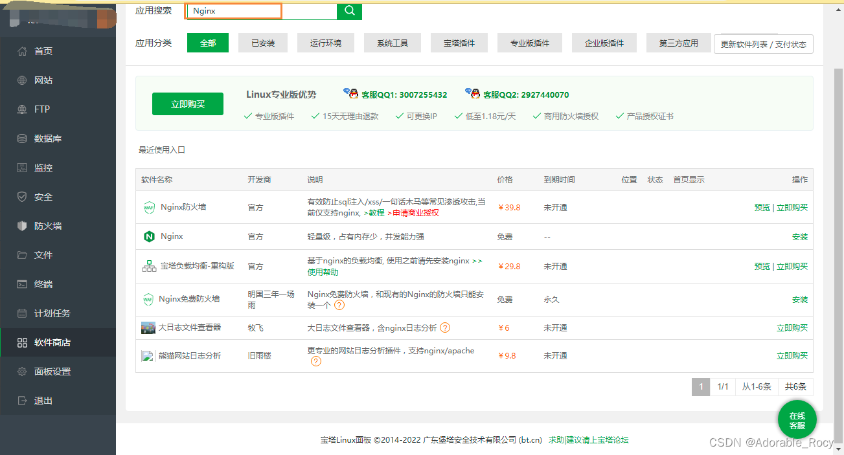Open the 专业版插件 category
The image size is (844, 455).
(x=529, y=43)
